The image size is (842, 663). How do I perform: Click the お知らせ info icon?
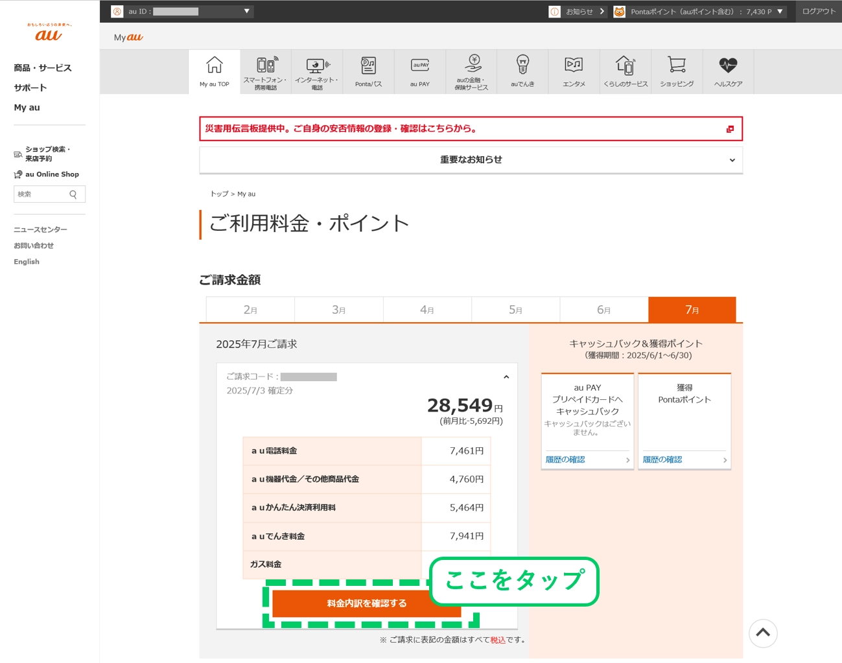[555, 12]
